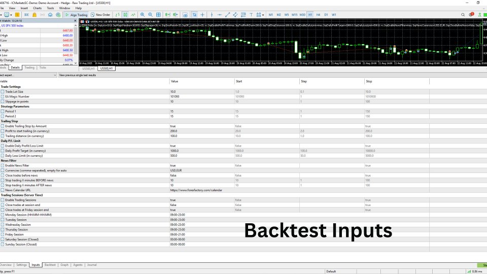Open the Charts menu
The image size is (487, 274).
37,8
